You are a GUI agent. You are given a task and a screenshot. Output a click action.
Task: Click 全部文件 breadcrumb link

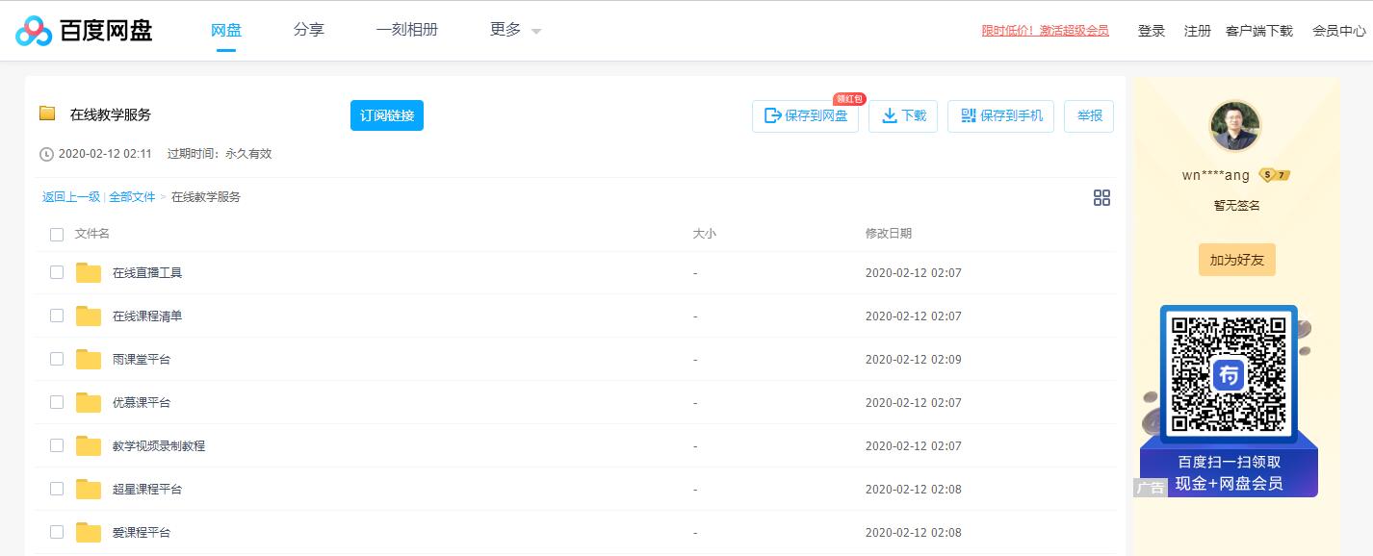click(132, 197)
